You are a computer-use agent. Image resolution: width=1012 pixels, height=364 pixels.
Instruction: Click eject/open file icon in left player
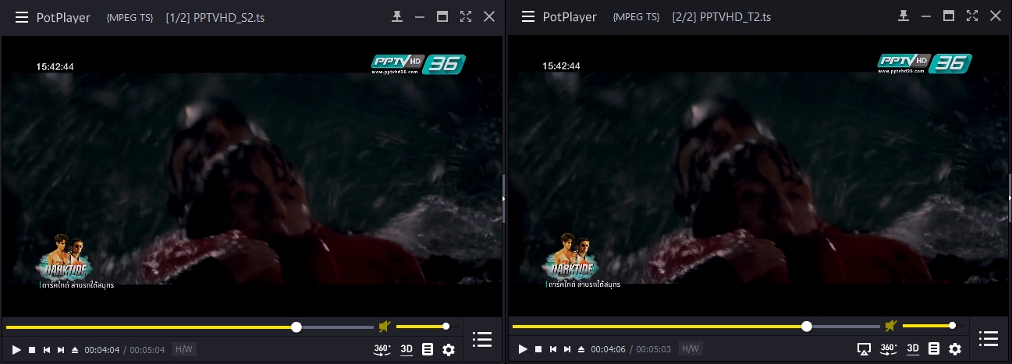(75, 350)
